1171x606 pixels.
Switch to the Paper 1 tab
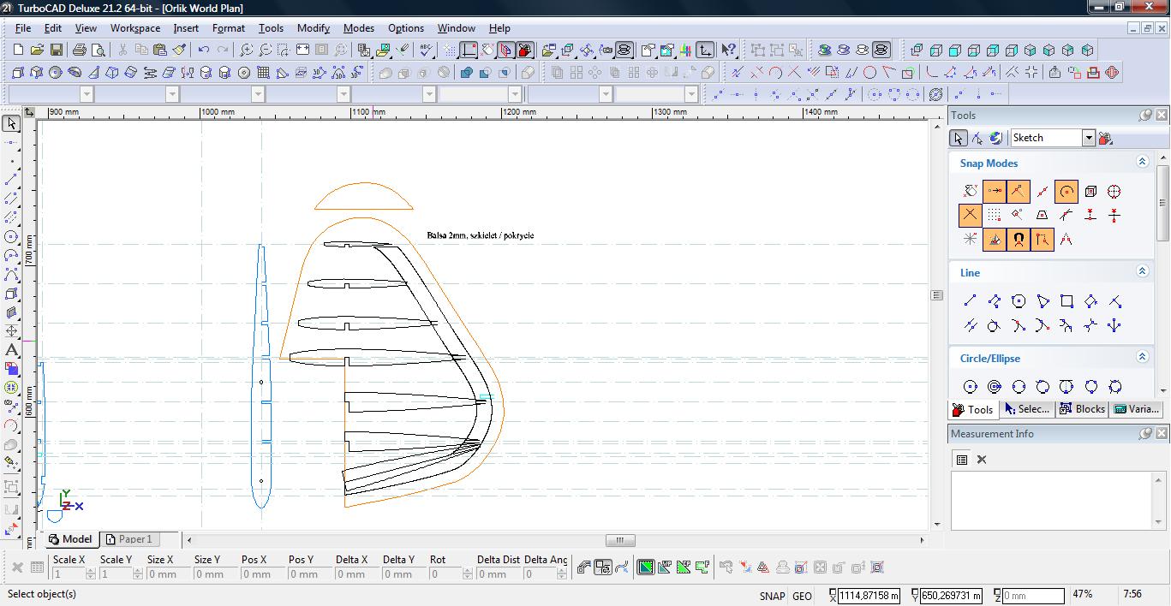pos(128,539)
